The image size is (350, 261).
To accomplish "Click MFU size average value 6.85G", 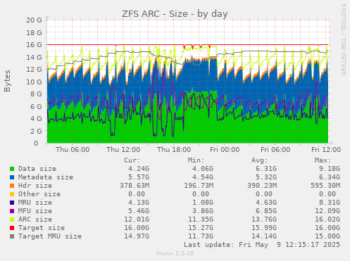I will 266,211.
